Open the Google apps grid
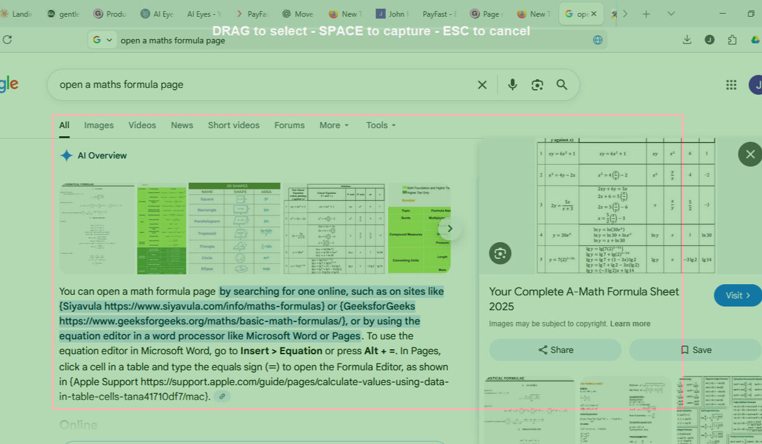The image size is (762, 444). tap(731, 85)
